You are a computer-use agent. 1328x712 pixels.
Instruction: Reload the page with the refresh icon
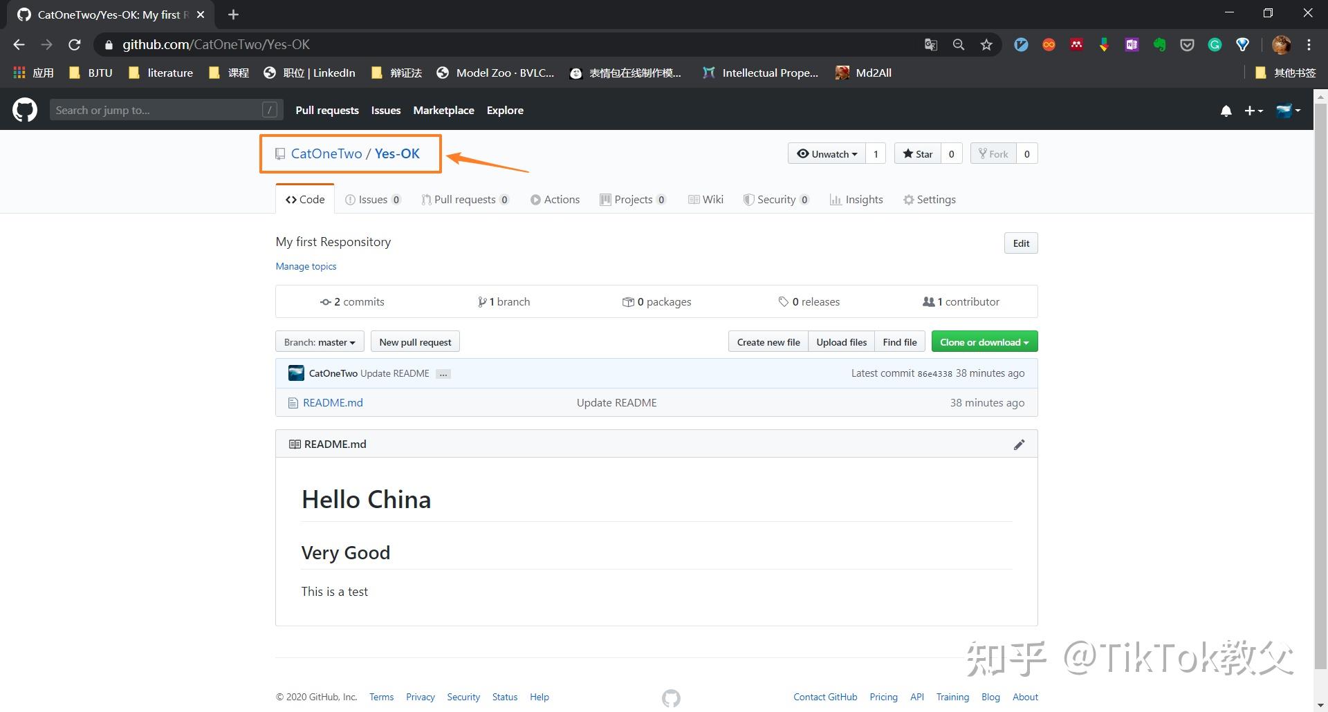(75, 44)
